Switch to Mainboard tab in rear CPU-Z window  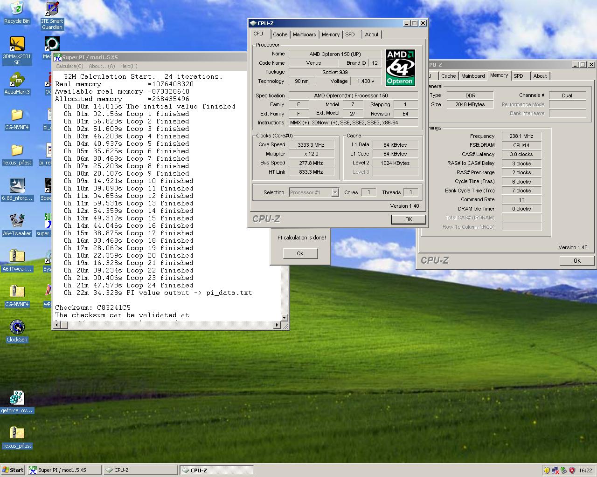[x=473, y=76]
